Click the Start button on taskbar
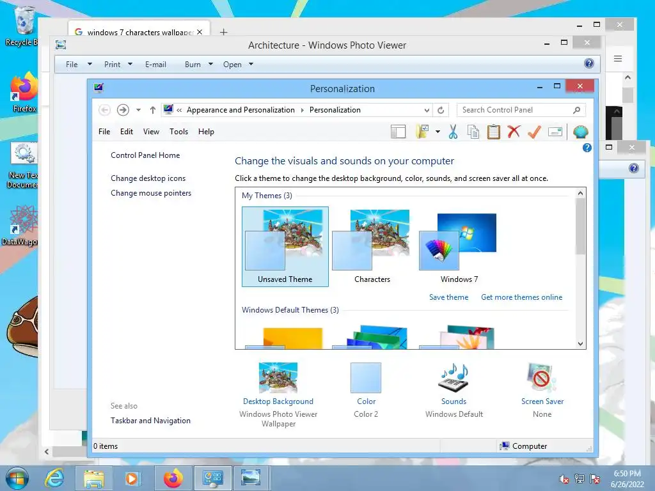This screenshot has width=655, height=491. pos(17,478)
